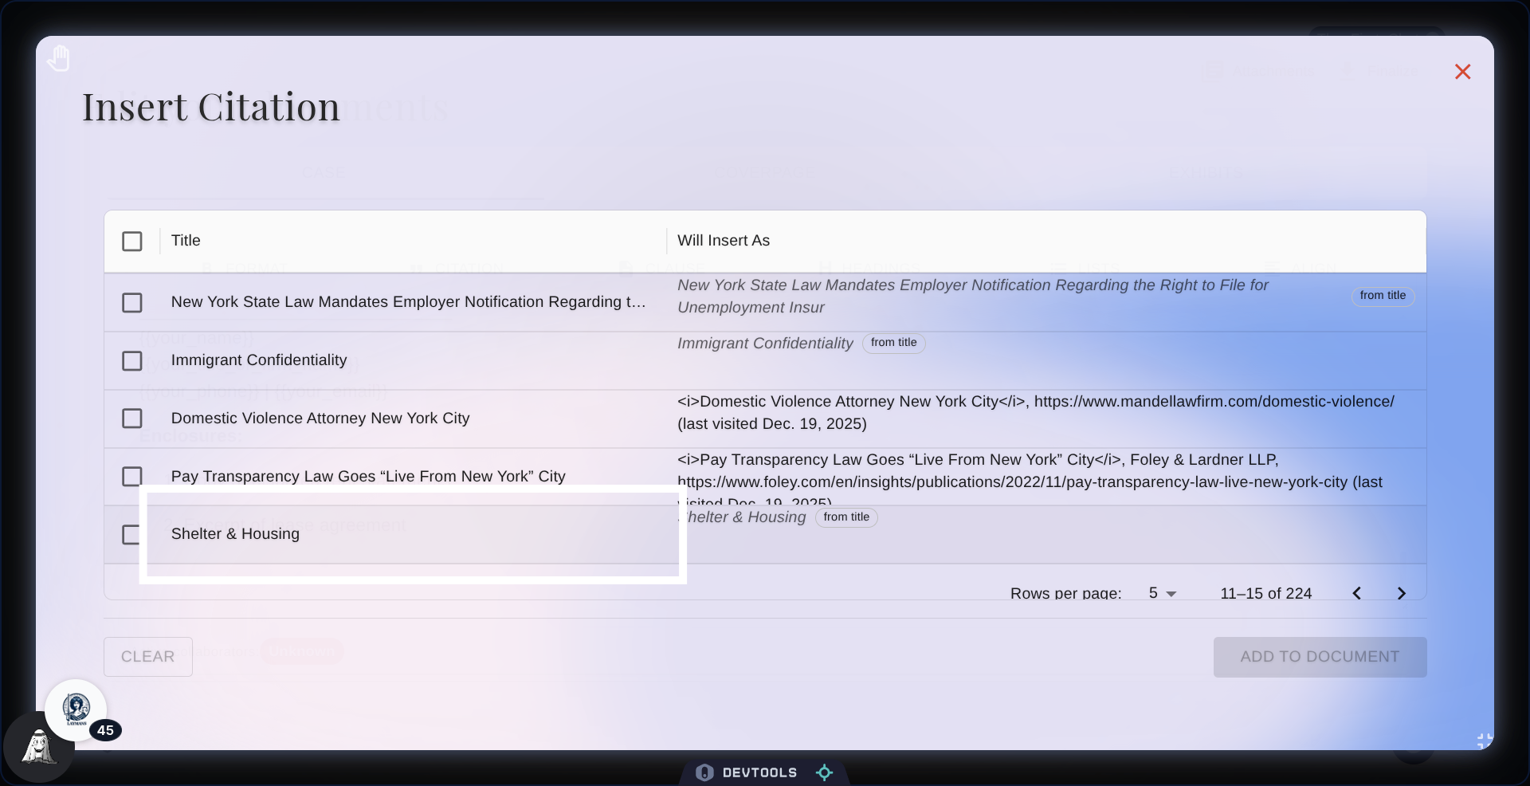Click the 'from title' chip in the New York State Law row
The height and width of the screenshot is (786, 1530).
click(x=1383, y=296)
